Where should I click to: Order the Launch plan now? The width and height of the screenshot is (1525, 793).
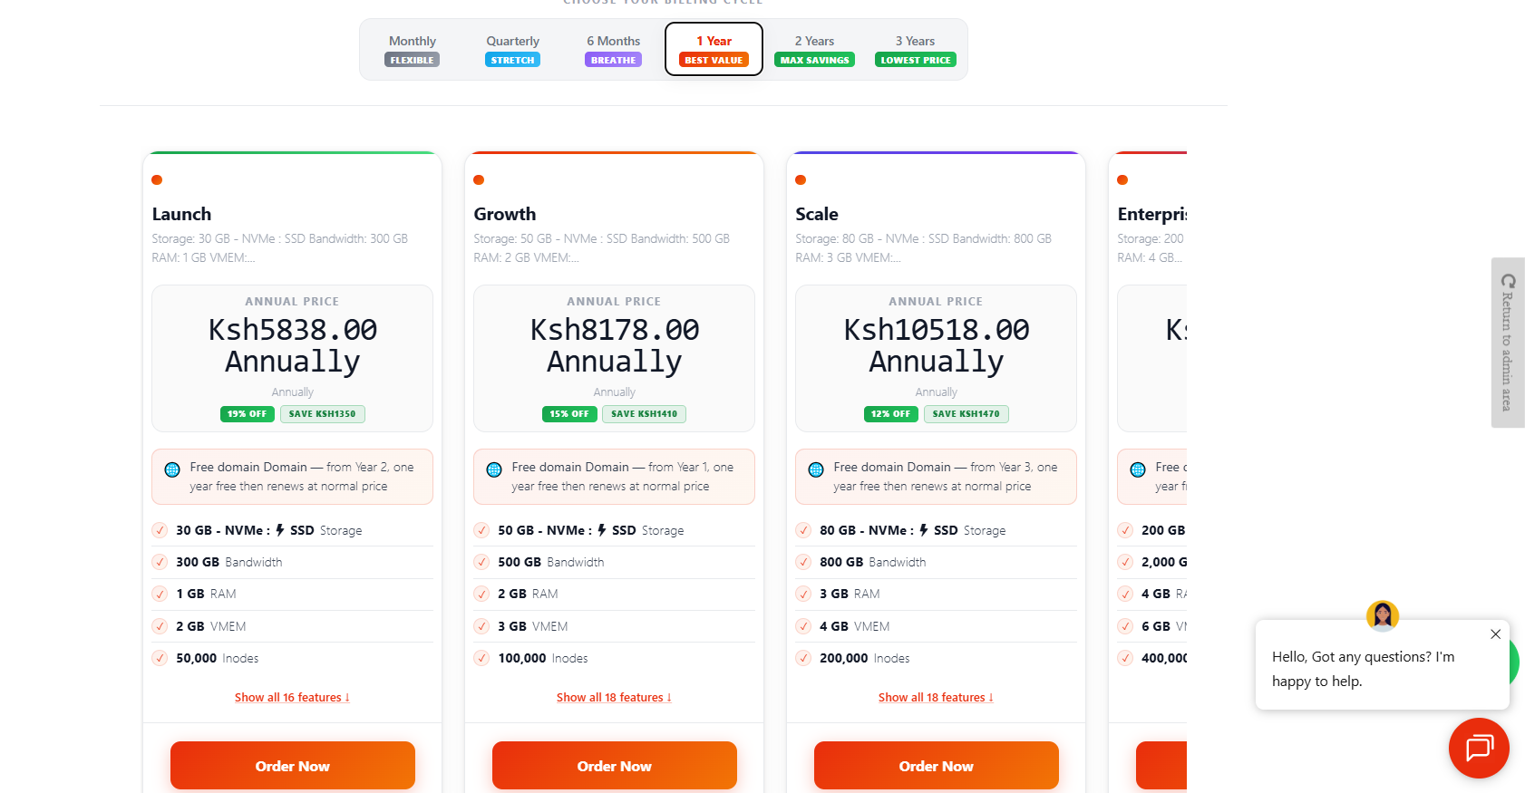292,766
